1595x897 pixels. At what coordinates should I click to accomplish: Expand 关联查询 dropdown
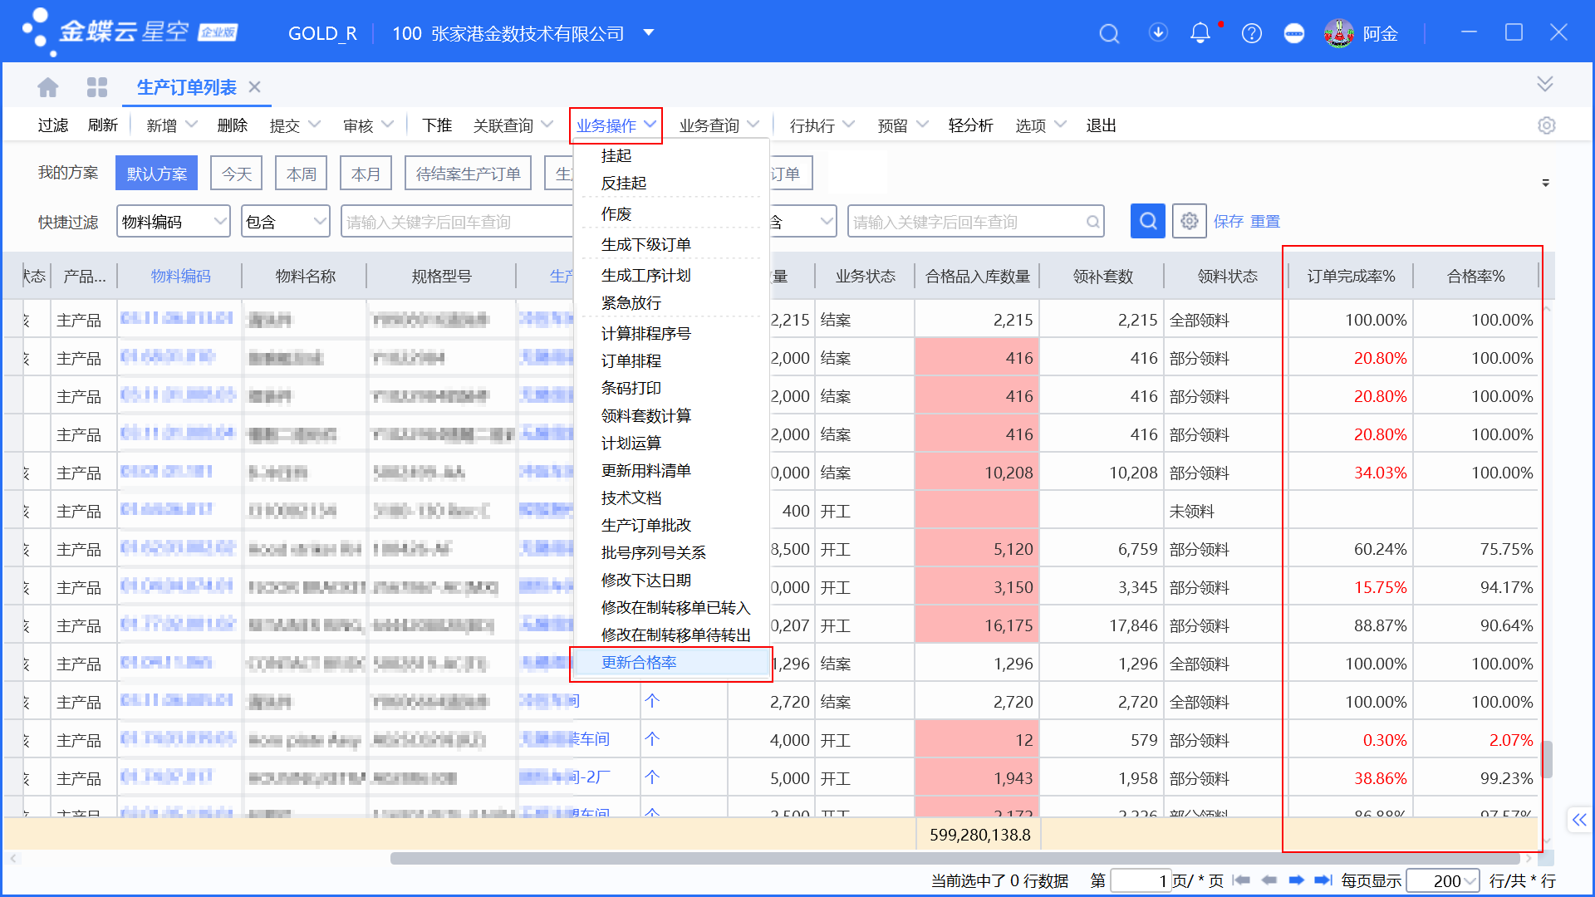[x=547, y=125]
